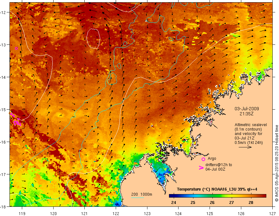Click the '03-Jul 21Z' text line
Screen dimensions: 279x216
[244, 138]
